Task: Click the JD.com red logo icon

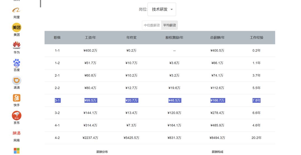Action: click(x=16, y=116)
